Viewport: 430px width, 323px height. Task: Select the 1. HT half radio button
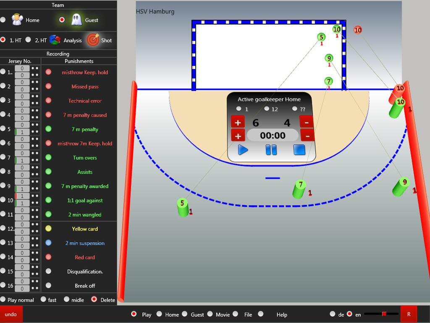[3, 40]
